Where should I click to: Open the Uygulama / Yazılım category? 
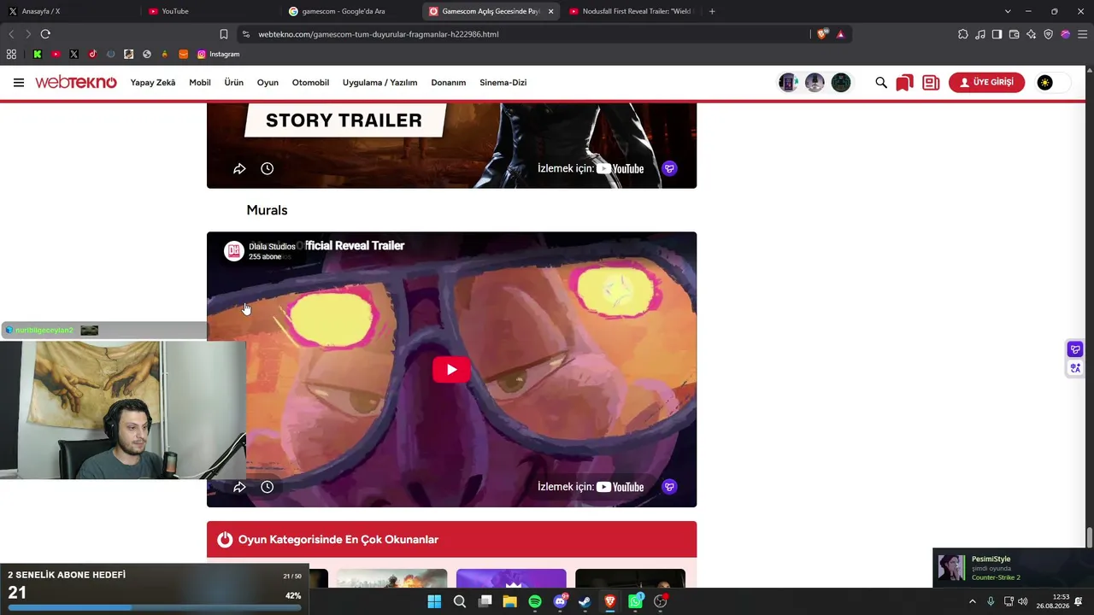click(x=379, y=83)
